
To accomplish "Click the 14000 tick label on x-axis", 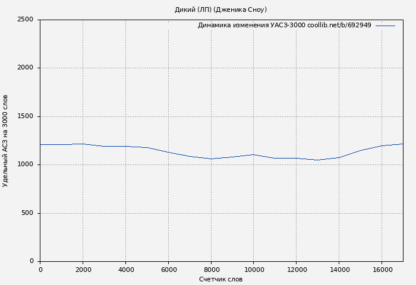I will click(x=339, y=270).
